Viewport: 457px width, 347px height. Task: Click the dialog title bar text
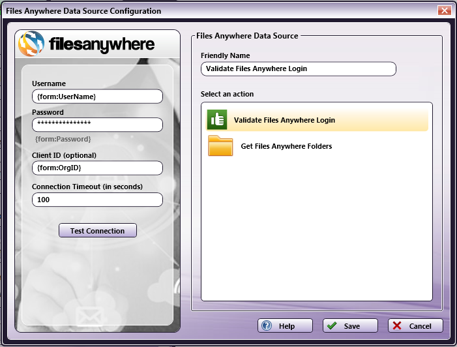[x=83, y=11]
